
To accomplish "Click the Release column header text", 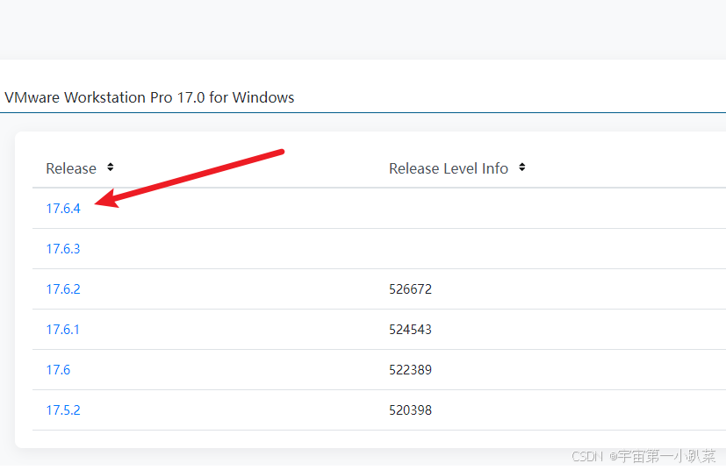I will click(71, 168).
